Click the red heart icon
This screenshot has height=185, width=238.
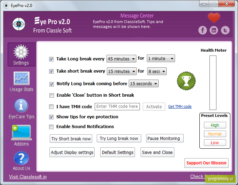pyautogui.click(x=214, y=18)
